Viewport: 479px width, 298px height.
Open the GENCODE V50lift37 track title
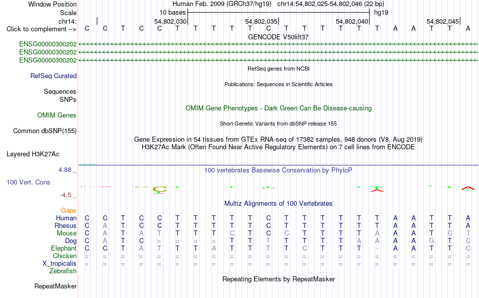tap(278, 37)
